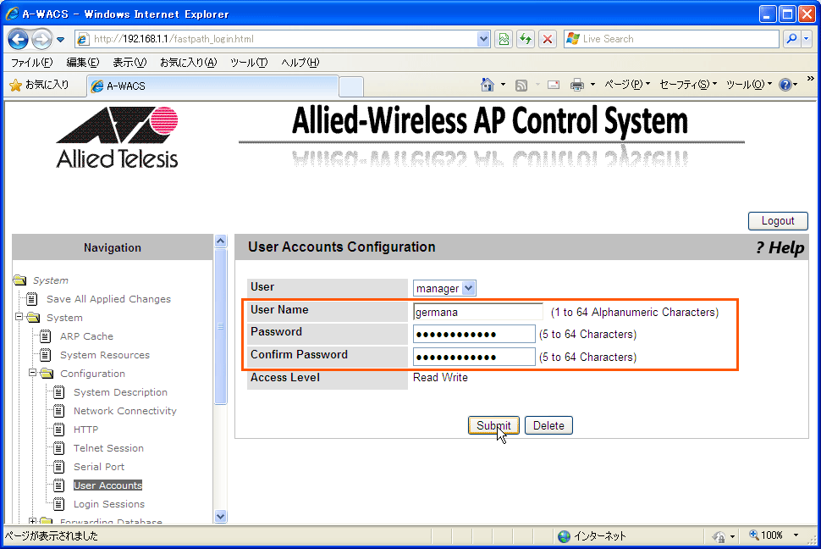
Task: Click the blue Help question icon
Action: pyautogui.click(x=785, y=85)
